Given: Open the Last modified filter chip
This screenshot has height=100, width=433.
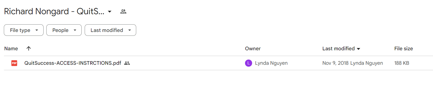Looking at the screenshot, I should pyautogui.click(x=110, y=30).
